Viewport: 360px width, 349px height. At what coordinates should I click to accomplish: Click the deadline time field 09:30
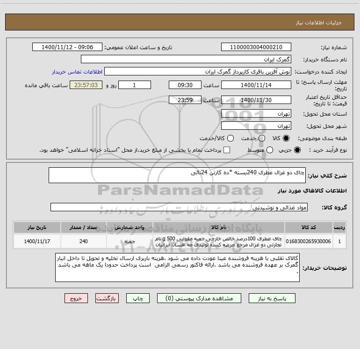coord(185,85)
